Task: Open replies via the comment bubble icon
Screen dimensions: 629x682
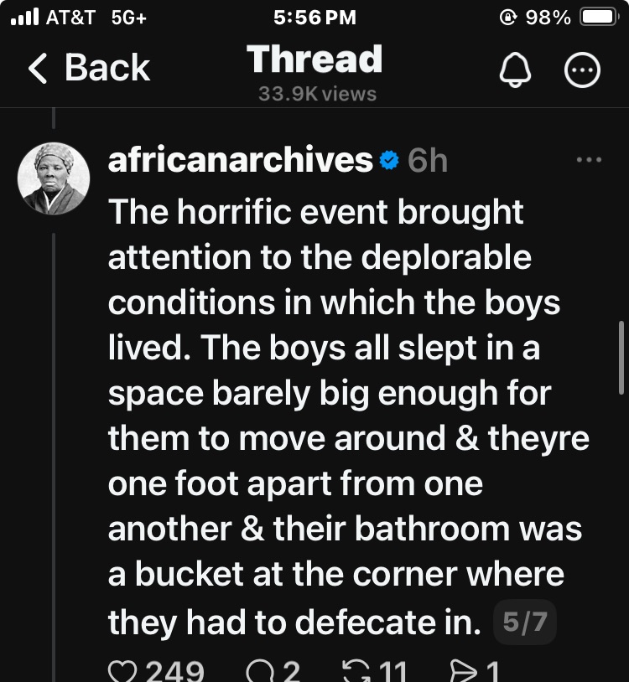Action: (261, 671)
